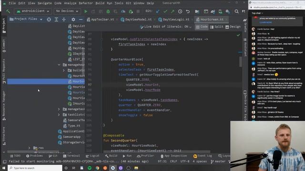Open the Search Everywhere magnifier icon
305x171 pixels.
(x=236, y=11)
